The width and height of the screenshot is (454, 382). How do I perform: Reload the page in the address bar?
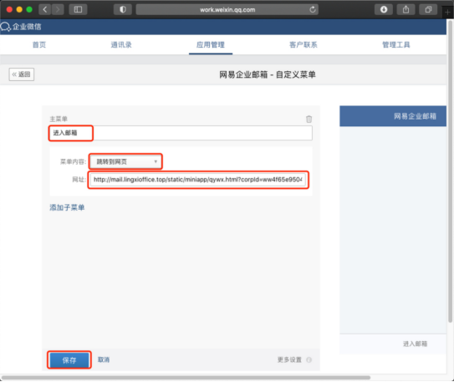pyautogui.click(x=313, y=9)
